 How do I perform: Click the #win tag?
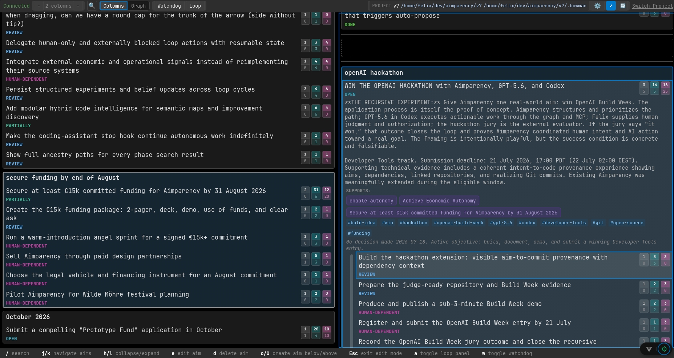click(388, 223)
